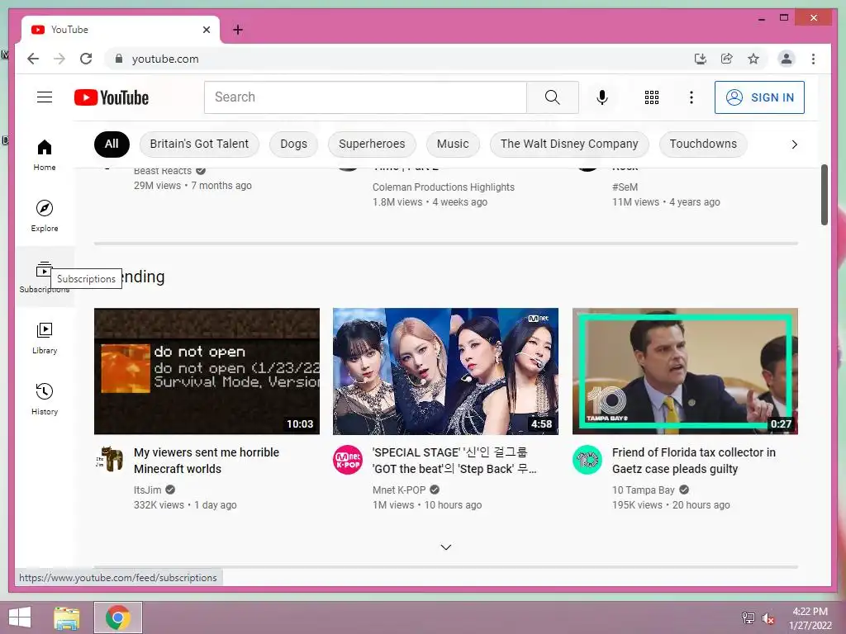Viewport: 846px width, 634px height.
Task: Open 'My viewers sent me horrible Minecraft worlds' title
Action: point(207,461)
